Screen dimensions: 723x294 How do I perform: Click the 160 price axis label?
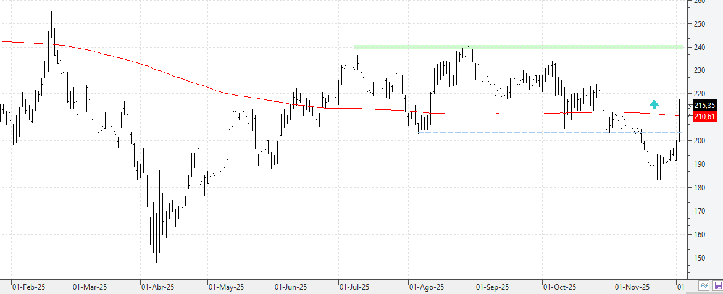pos(699,235)
